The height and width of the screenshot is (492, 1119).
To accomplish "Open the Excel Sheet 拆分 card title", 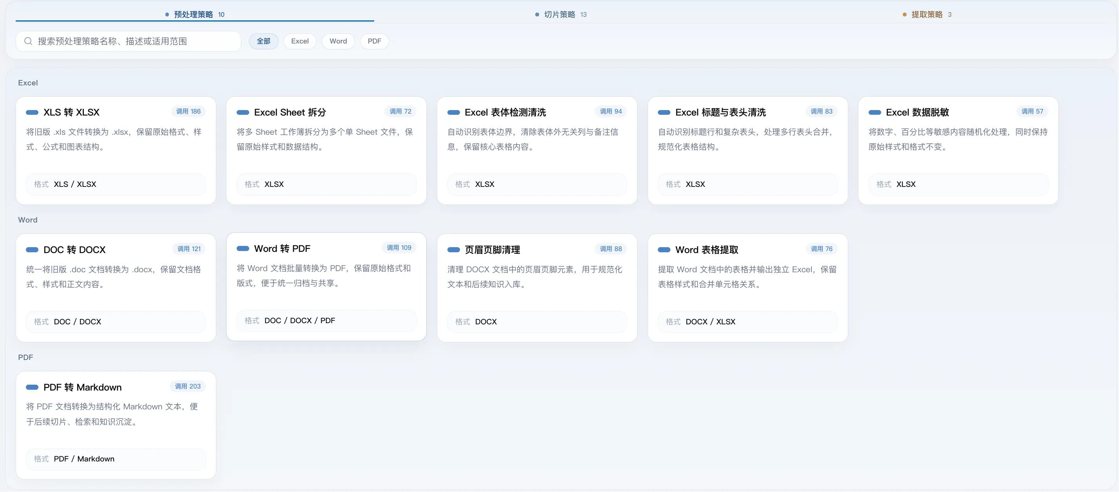I will [x=290, y=112].
